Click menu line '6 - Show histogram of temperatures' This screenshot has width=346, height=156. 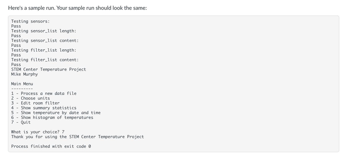52,118
